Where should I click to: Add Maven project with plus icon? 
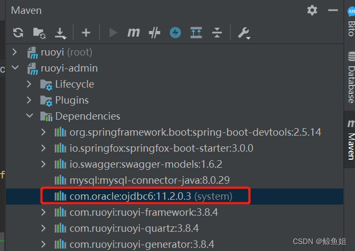[x=86, y=33]
